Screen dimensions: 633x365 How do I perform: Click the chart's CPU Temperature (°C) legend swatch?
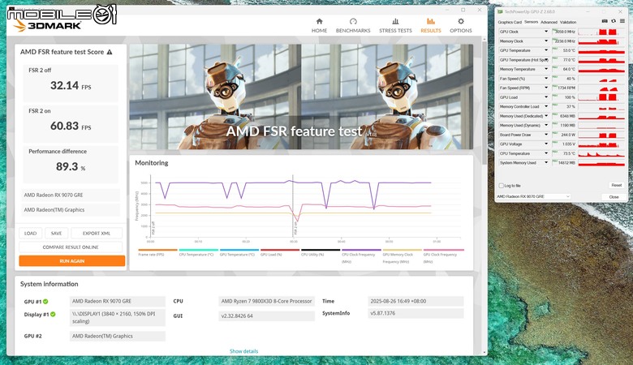(x=198, y=250)
